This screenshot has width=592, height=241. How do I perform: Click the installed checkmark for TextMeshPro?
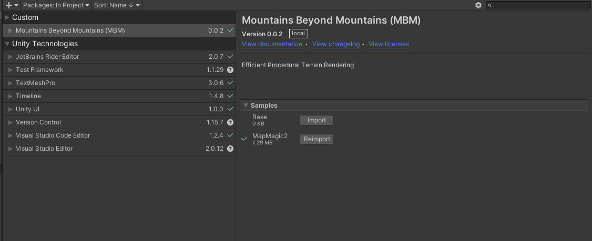(x=230, y=82)
